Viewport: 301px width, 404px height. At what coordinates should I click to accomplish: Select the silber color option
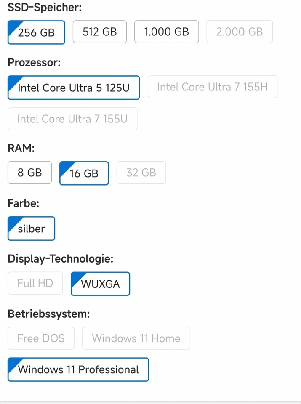[31, 229]
